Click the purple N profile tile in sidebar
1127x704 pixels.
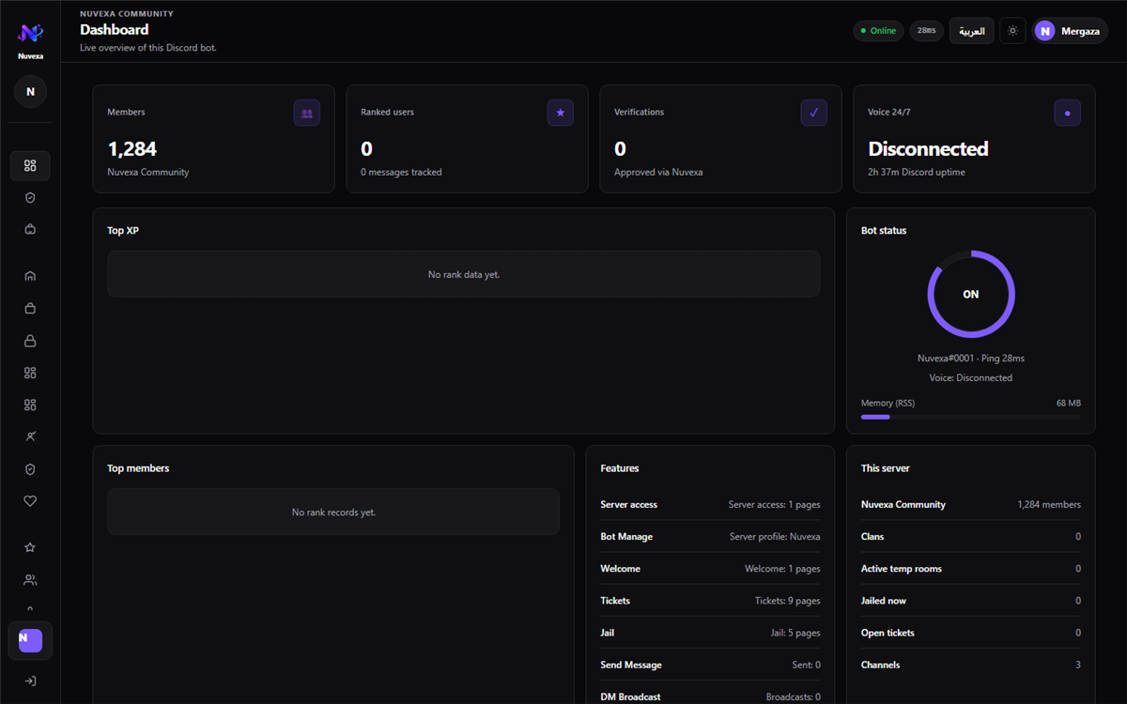30,640
